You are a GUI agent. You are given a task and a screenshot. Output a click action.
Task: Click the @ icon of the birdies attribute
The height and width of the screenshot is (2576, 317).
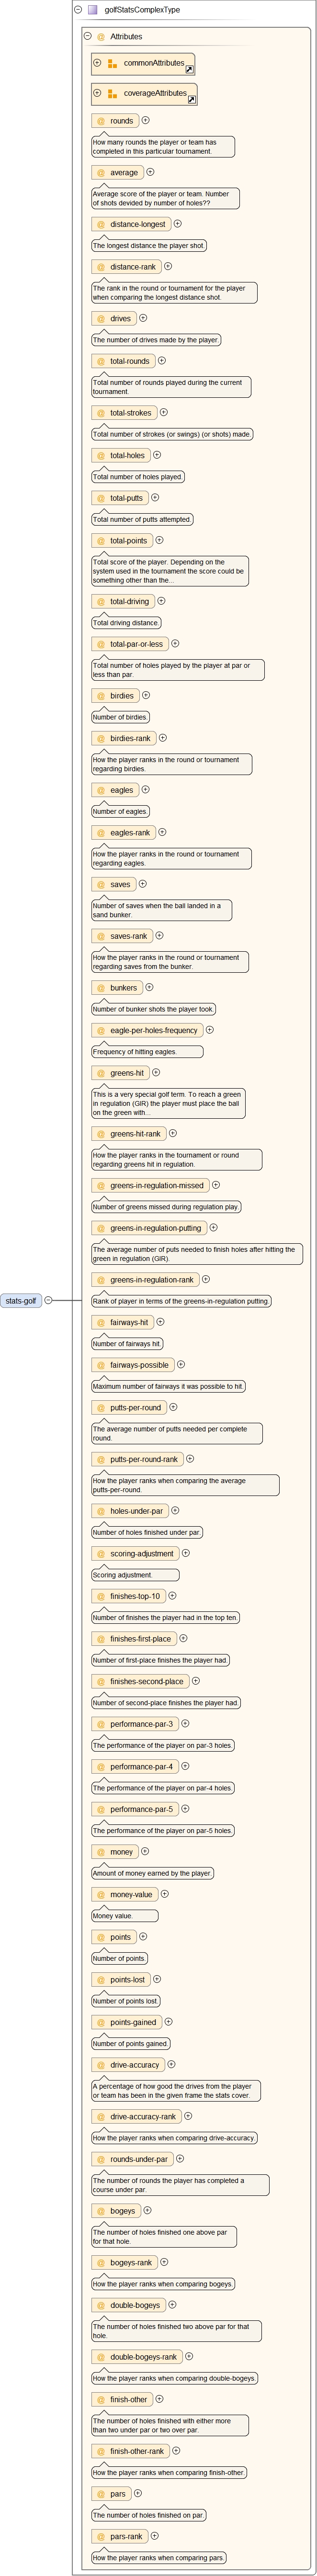[101, 696]
